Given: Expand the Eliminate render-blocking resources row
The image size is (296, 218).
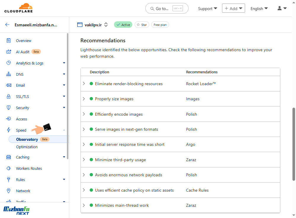Looking at the screenshot, I should tap(84, 83).
